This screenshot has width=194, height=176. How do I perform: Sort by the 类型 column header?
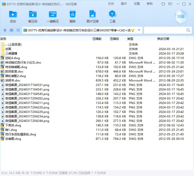tap(130, 39)
